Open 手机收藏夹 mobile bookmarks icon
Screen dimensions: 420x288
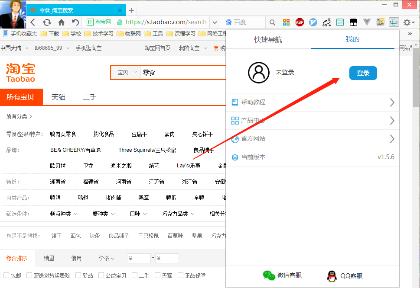(x=5, y=34)
